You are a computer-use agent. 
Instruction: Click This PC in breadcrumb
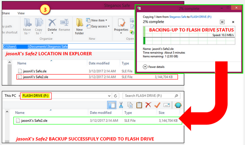(x=10, y=96)
